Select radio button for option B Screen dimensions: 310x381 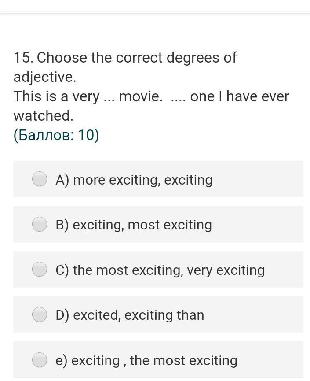[x=40, y=224]
